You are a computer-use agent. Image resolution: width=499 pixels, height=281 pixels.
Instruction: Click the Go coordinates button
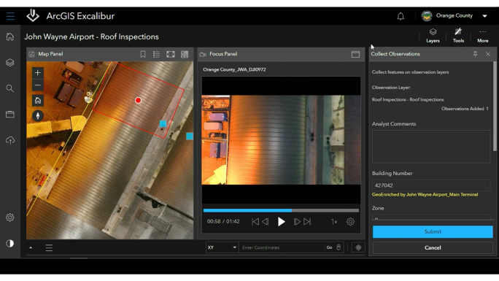click(329, 247)
